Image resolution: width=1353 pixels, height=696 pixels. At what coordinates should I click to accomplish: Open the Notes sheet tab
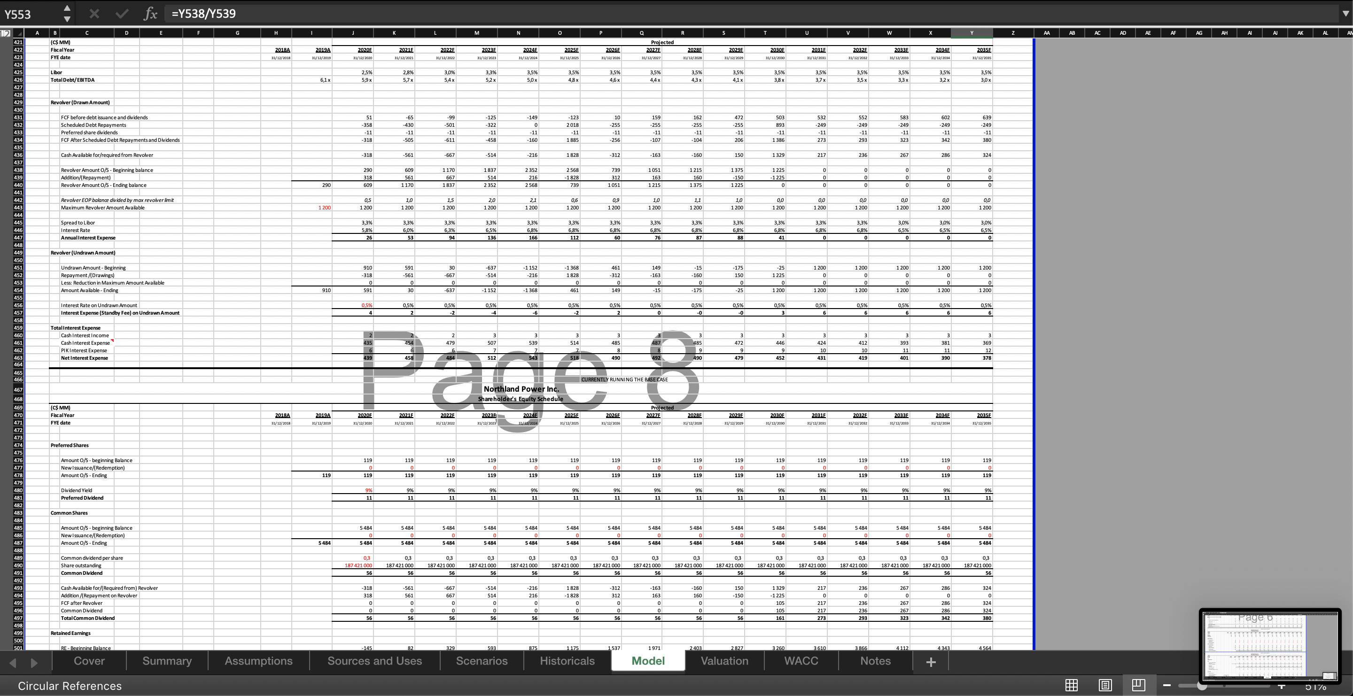click(875, 661)
